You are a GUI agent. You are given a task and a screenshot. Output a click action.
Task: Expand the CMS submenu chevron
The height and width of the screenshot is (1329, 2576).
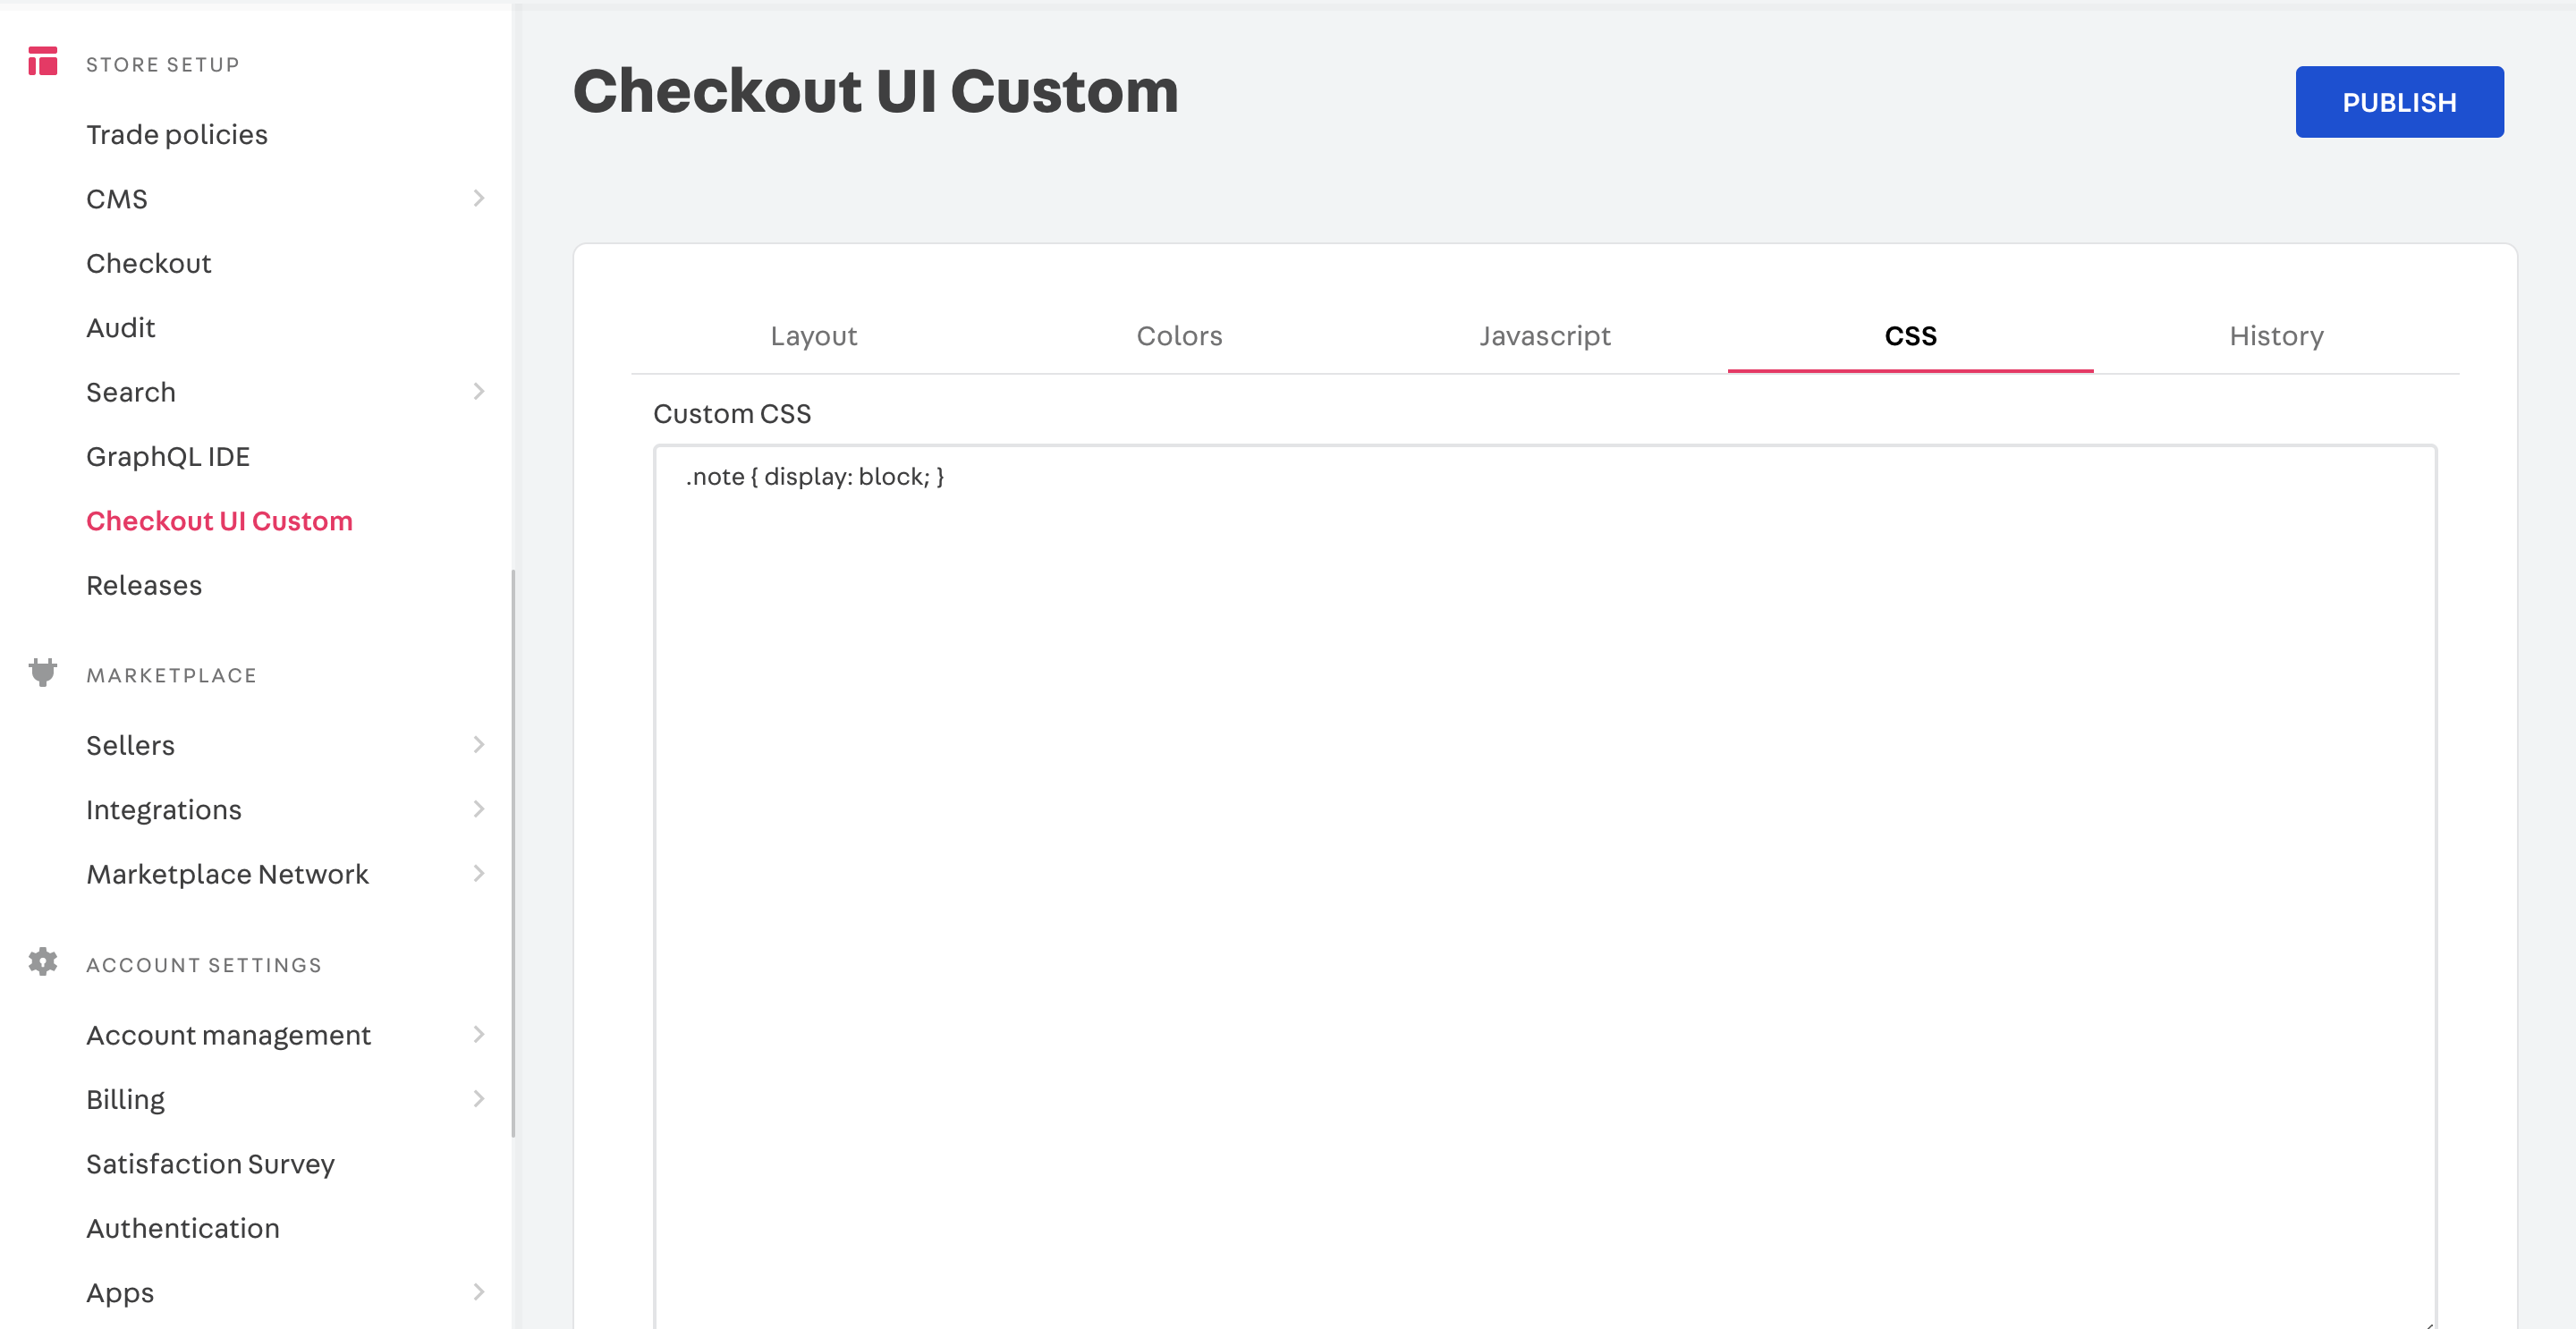[478, 198]
